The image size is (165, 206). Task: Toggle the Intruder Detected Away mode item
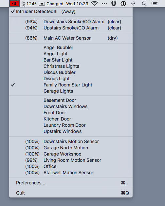click(x=71, y=11)
